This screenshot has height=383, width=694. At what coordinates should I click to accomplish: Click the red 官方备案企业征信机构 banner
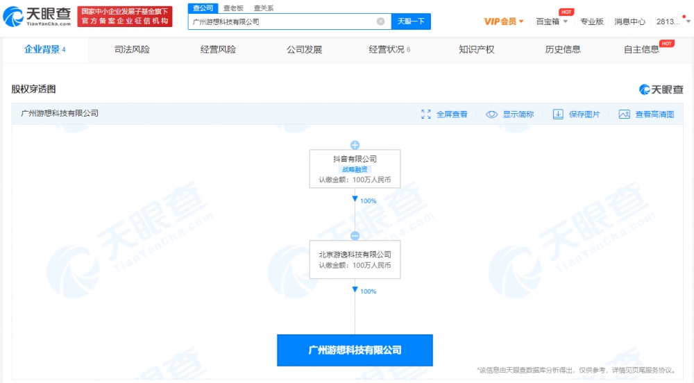tap(125, 17)
